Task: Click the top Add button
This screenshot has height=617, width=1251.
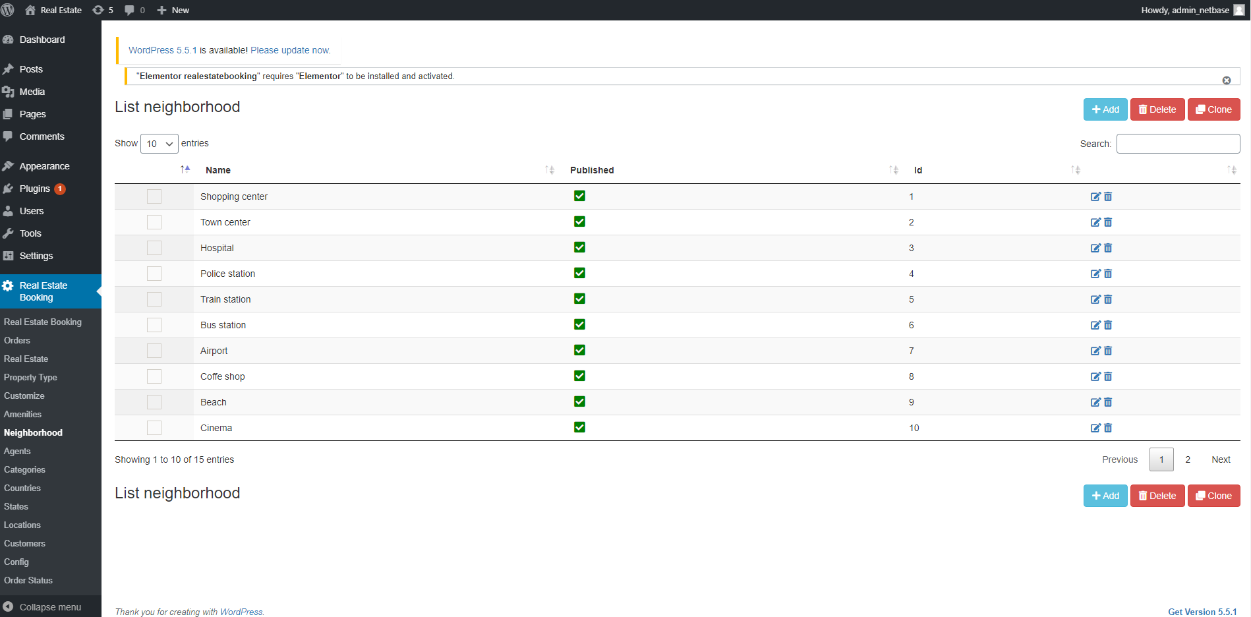Action: 1105,109
